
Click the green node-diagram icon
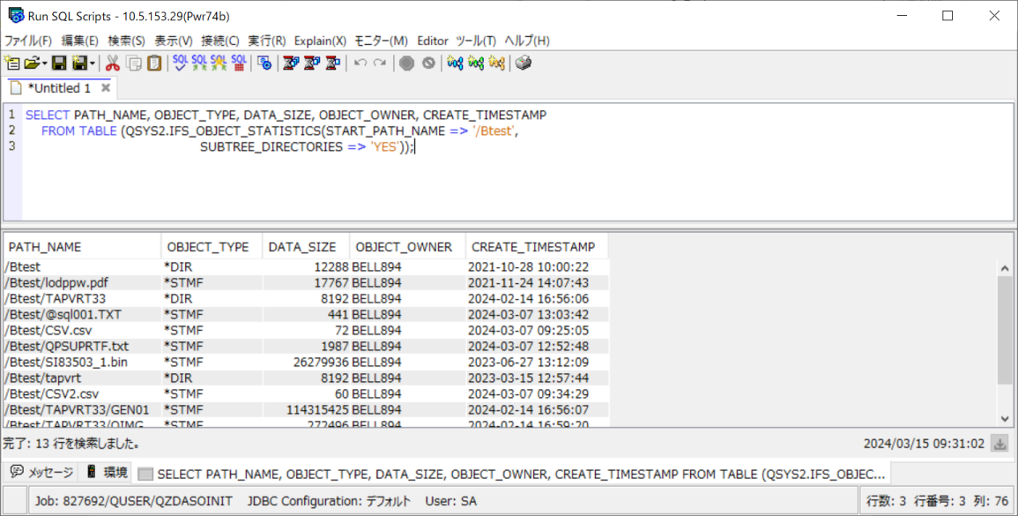tap(476, 63)
